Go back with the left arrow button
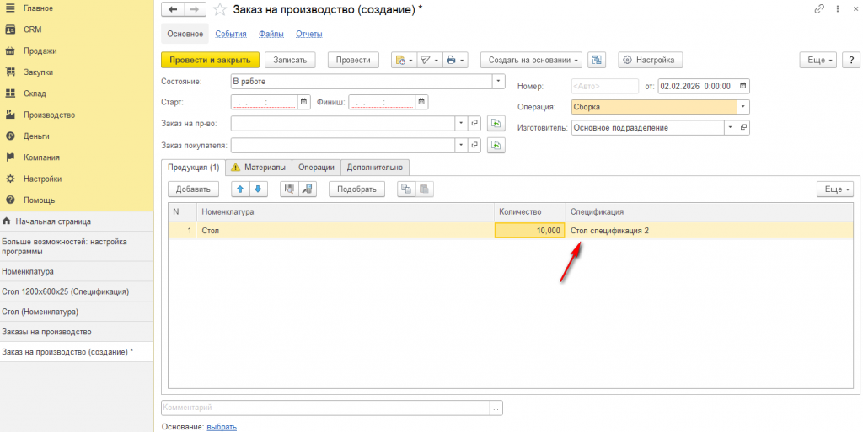This screenshot has height=432, width=863. 172,9
